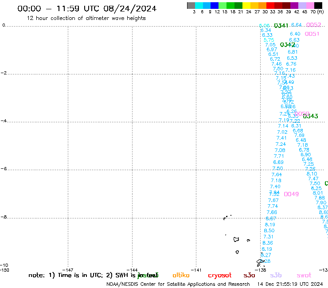Click the wave height value '6.76'
This screenshot has height=288, width=328.
click(x=291, y=64)
